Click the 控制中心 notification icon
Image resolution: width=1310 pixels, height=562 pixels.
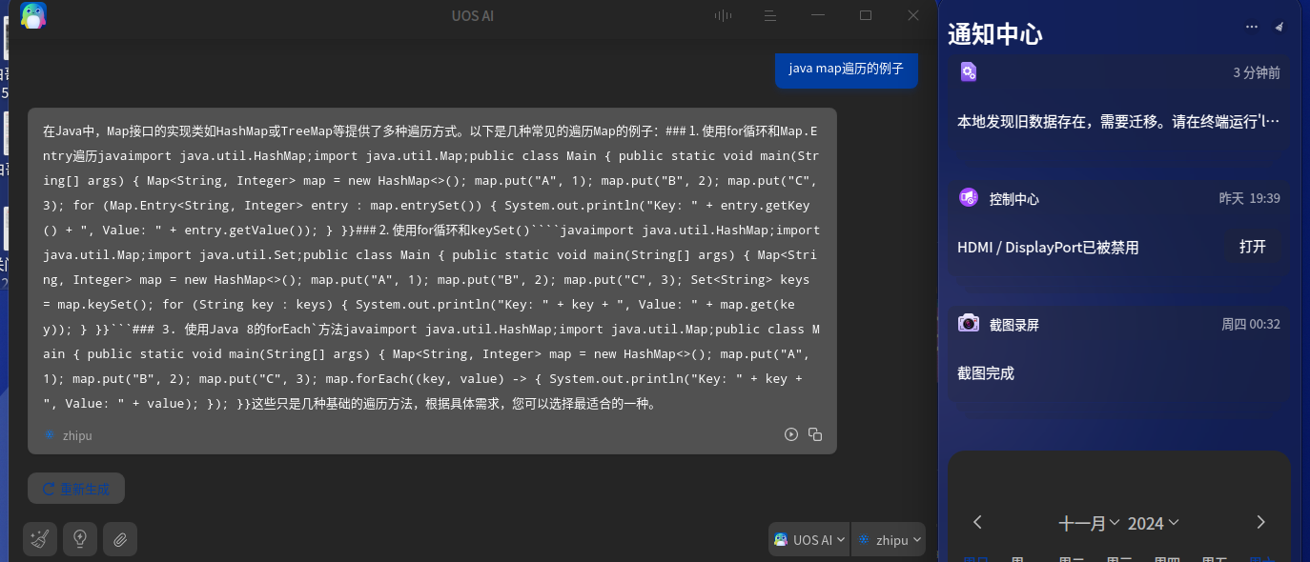click(969, 197)
